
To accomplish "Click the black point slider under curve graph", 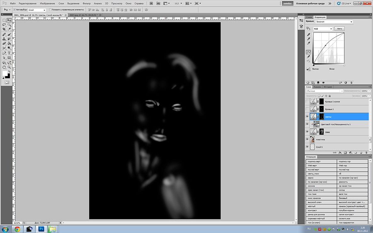I will point(314,65).
